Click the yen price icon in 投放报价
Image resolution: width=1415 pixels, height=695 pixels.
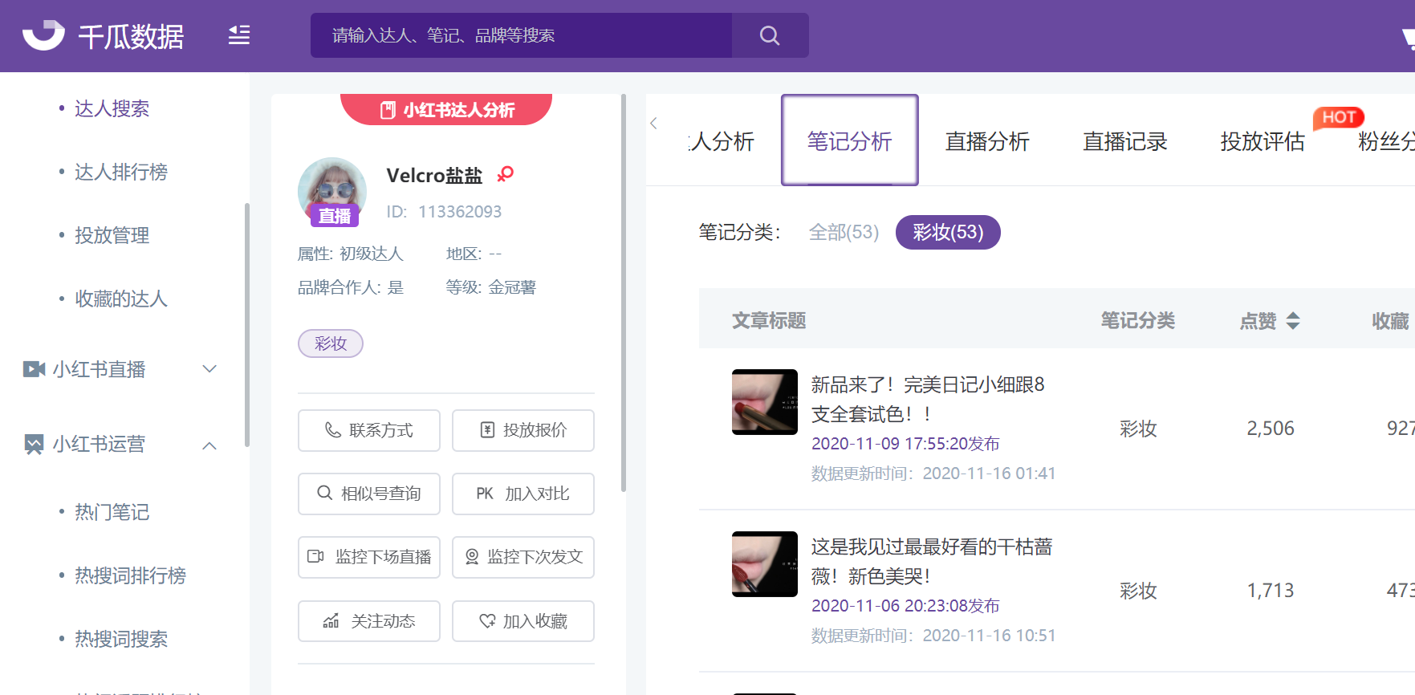pos(487,430)
